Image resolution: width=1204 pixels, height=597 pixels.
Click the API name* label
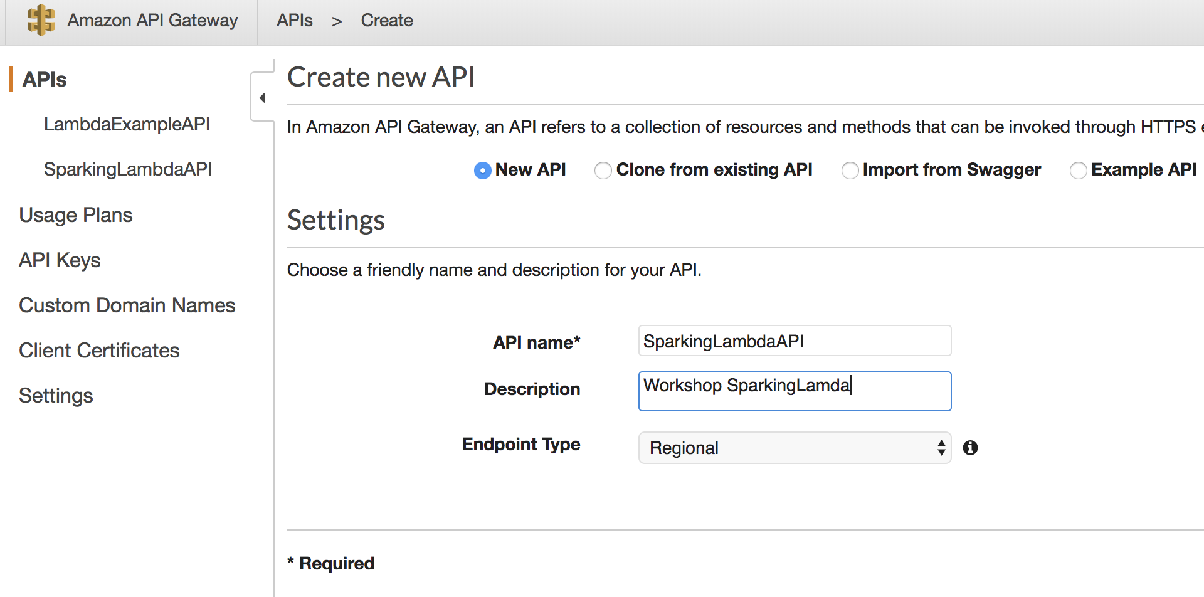537,342
